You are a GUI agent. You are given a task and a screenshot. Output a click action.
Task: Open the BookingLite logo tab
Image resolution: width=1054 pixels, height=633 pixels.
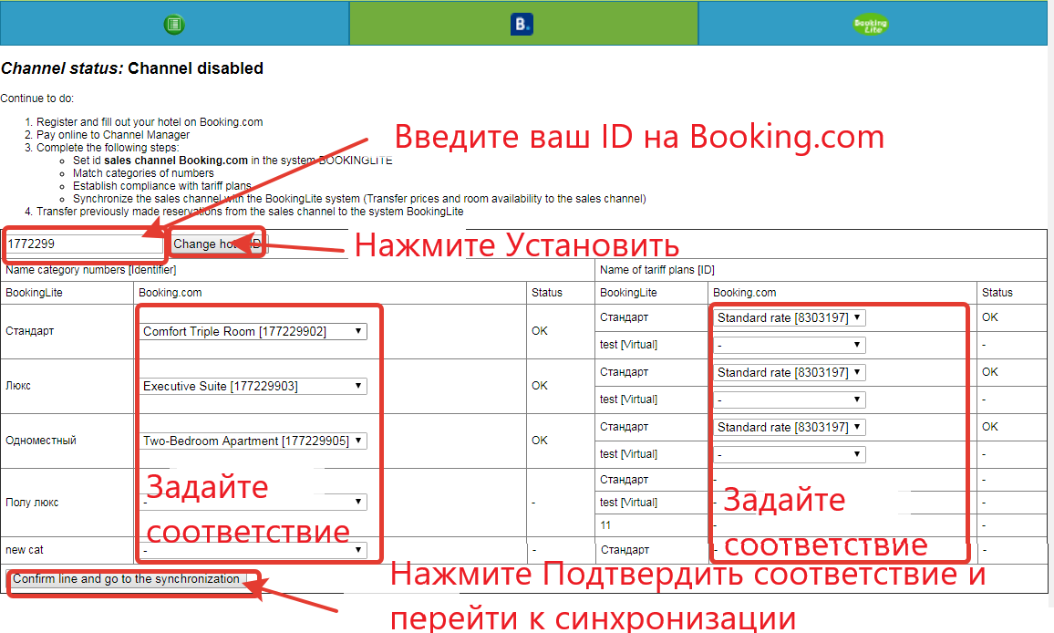pos(871,25)
